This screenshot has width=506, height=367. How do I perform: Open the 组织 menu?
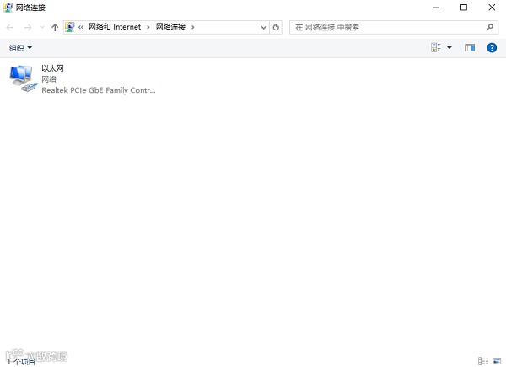pos(20,48)
